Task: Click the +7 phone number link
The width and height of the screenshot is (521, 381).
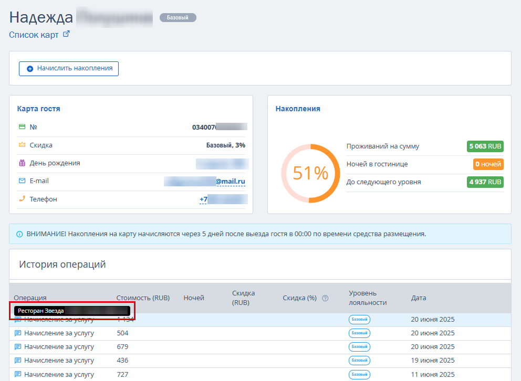Action: pyautogui.click(x=203, y=199)
